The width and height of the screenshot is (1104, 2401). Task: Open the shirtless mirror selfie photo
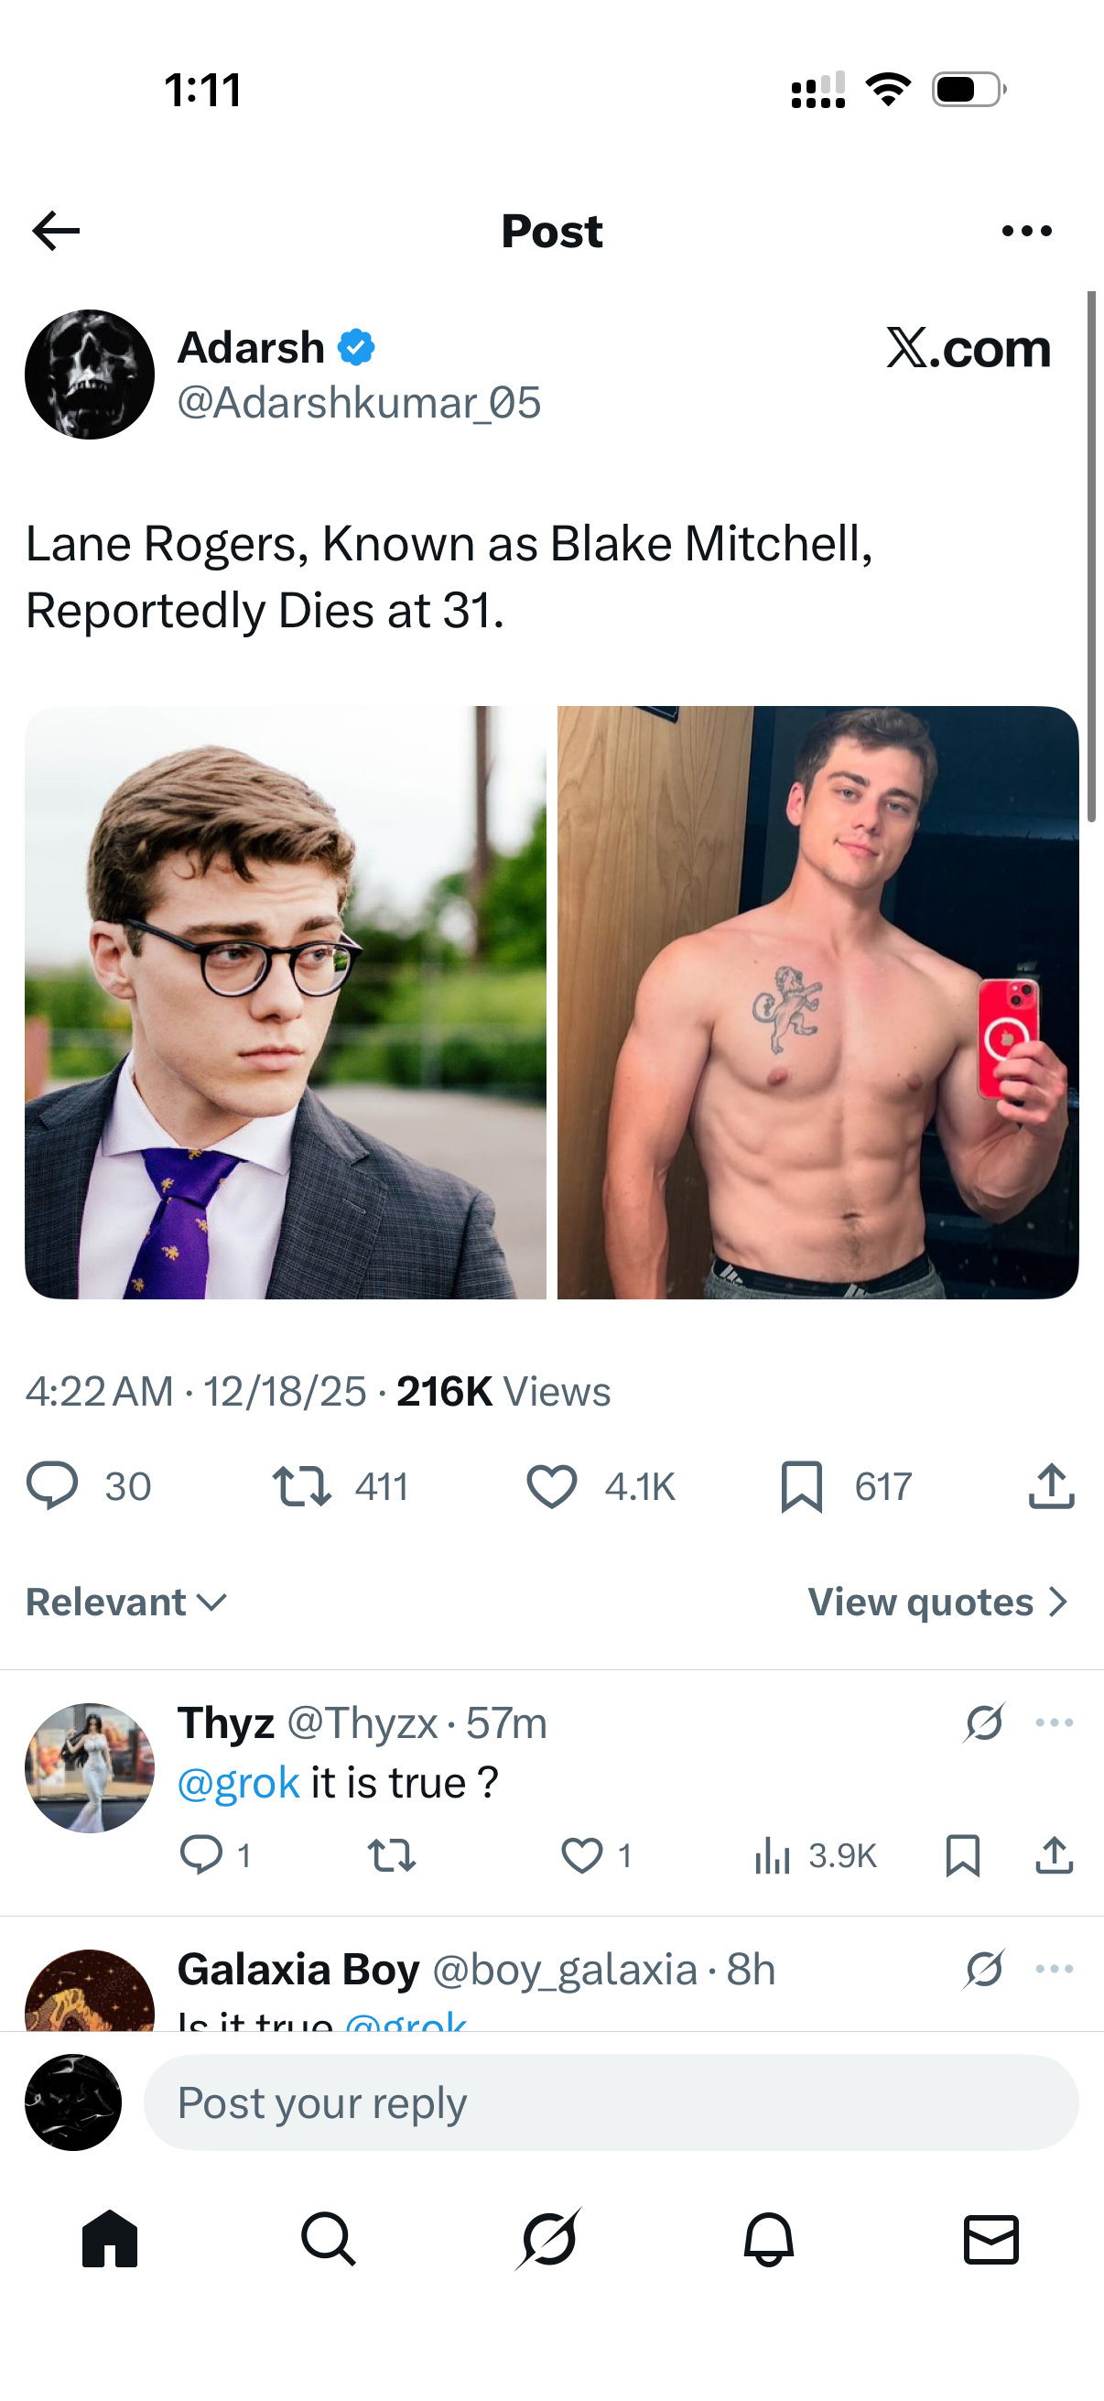point(818,1002)
